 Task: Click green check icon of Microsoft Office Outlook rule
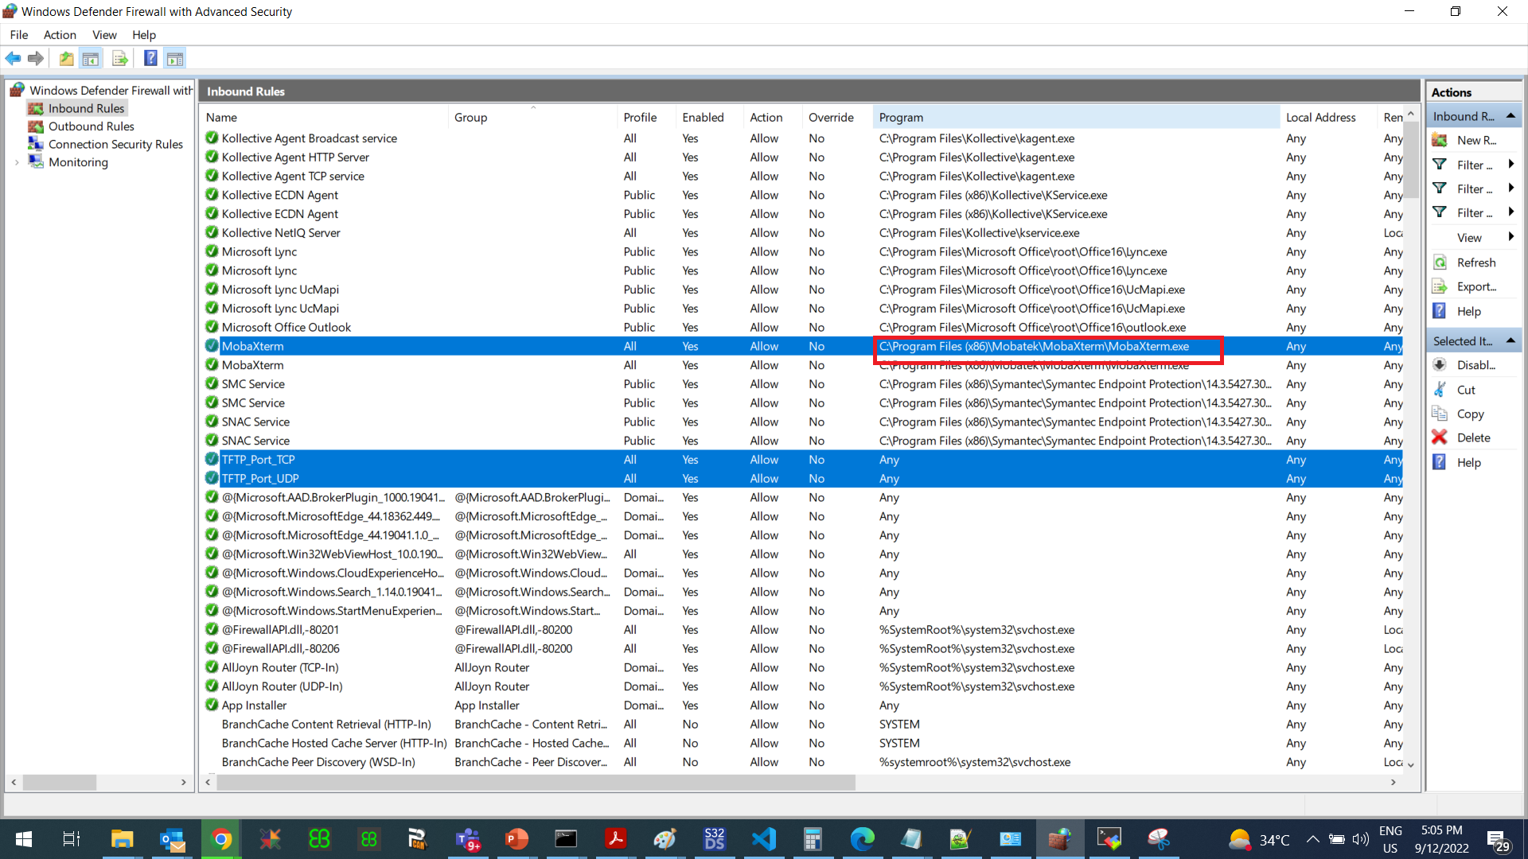[x=212, y=327]
